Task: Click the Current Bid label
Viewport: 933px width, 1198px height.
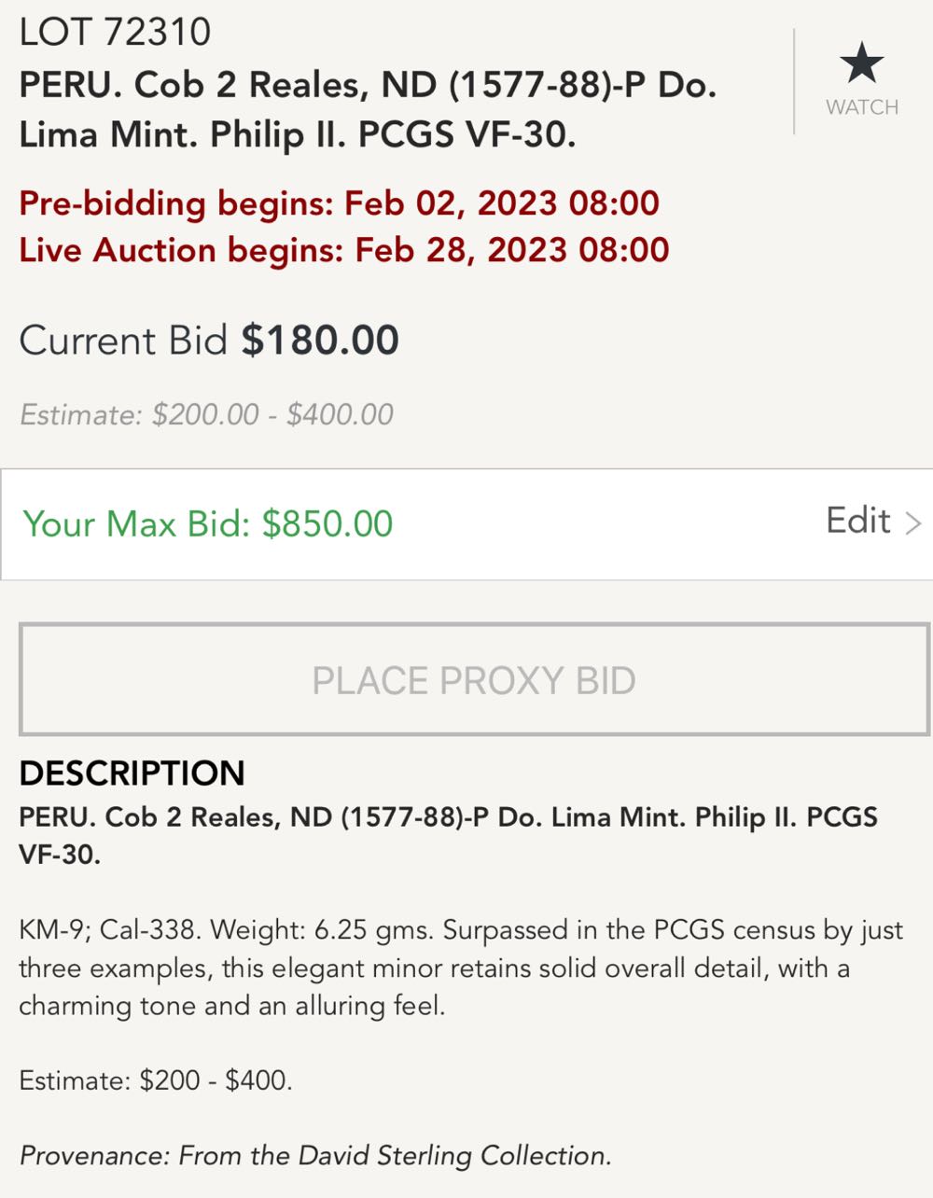Action: click(123, 340)
